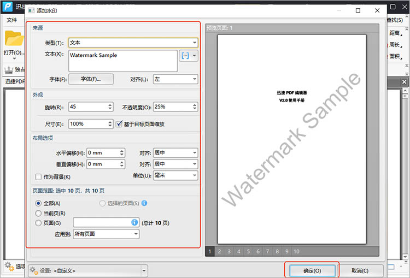Click 面积 area tool in main window
The height and width of the screenshot is (278, 410).
click(394, 56)
